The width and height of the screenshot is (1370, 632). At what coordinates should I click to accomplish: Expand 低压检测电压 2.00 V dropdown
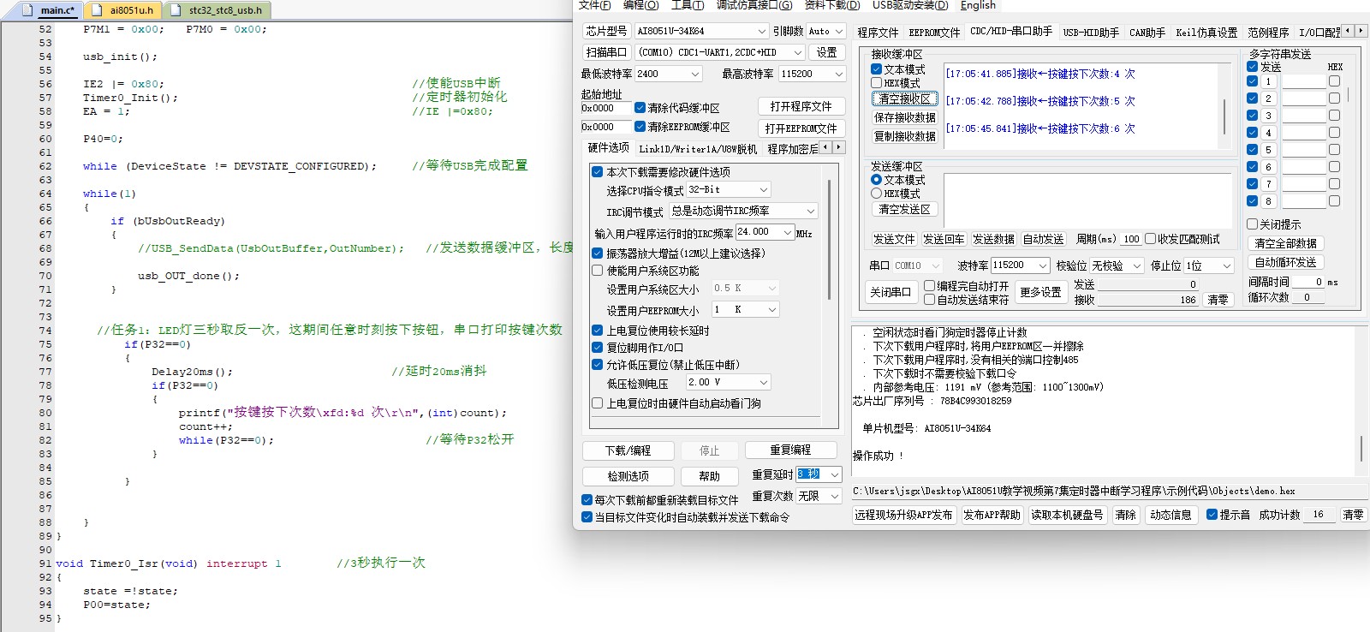pyautogui.click(x=763, y=382)
